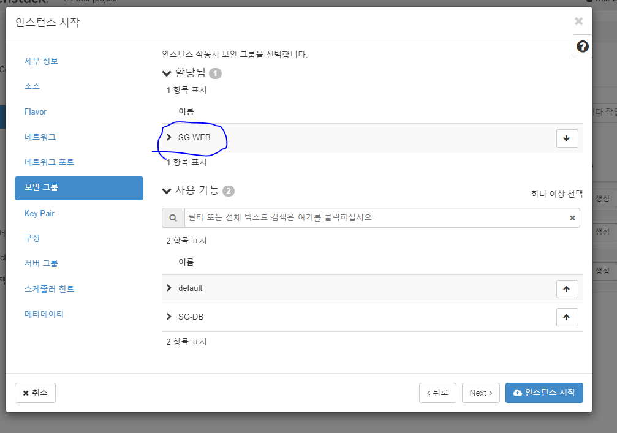Screen dimensions: 617x433
Task: Expand default security group details
Action: click(169, 288)
